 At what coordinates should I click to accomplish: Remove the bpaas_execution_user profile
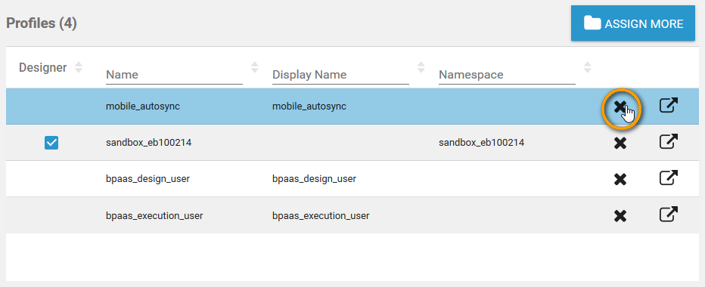pyautogui.click(x=620, y=216)
